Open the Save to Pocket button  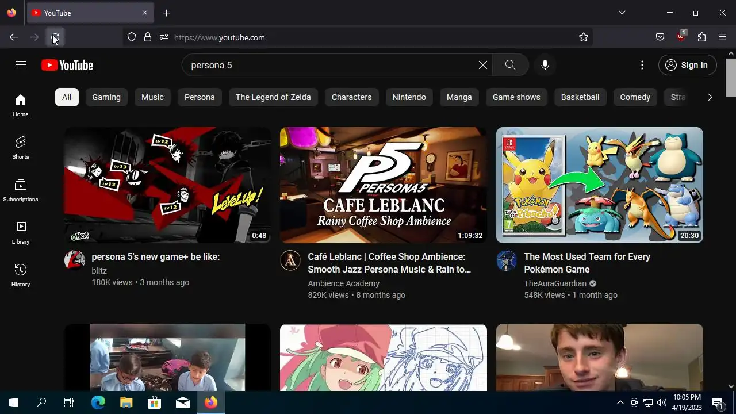point(660,37)
